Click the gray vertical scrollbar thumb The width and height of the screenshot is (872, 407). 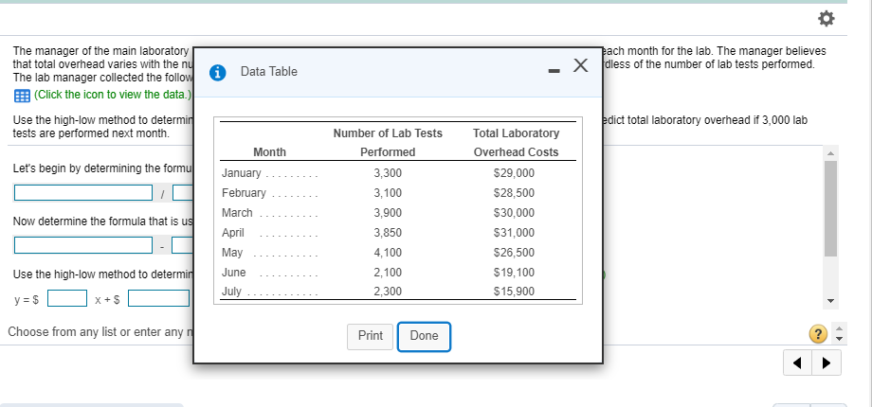[x=831, y=208]
